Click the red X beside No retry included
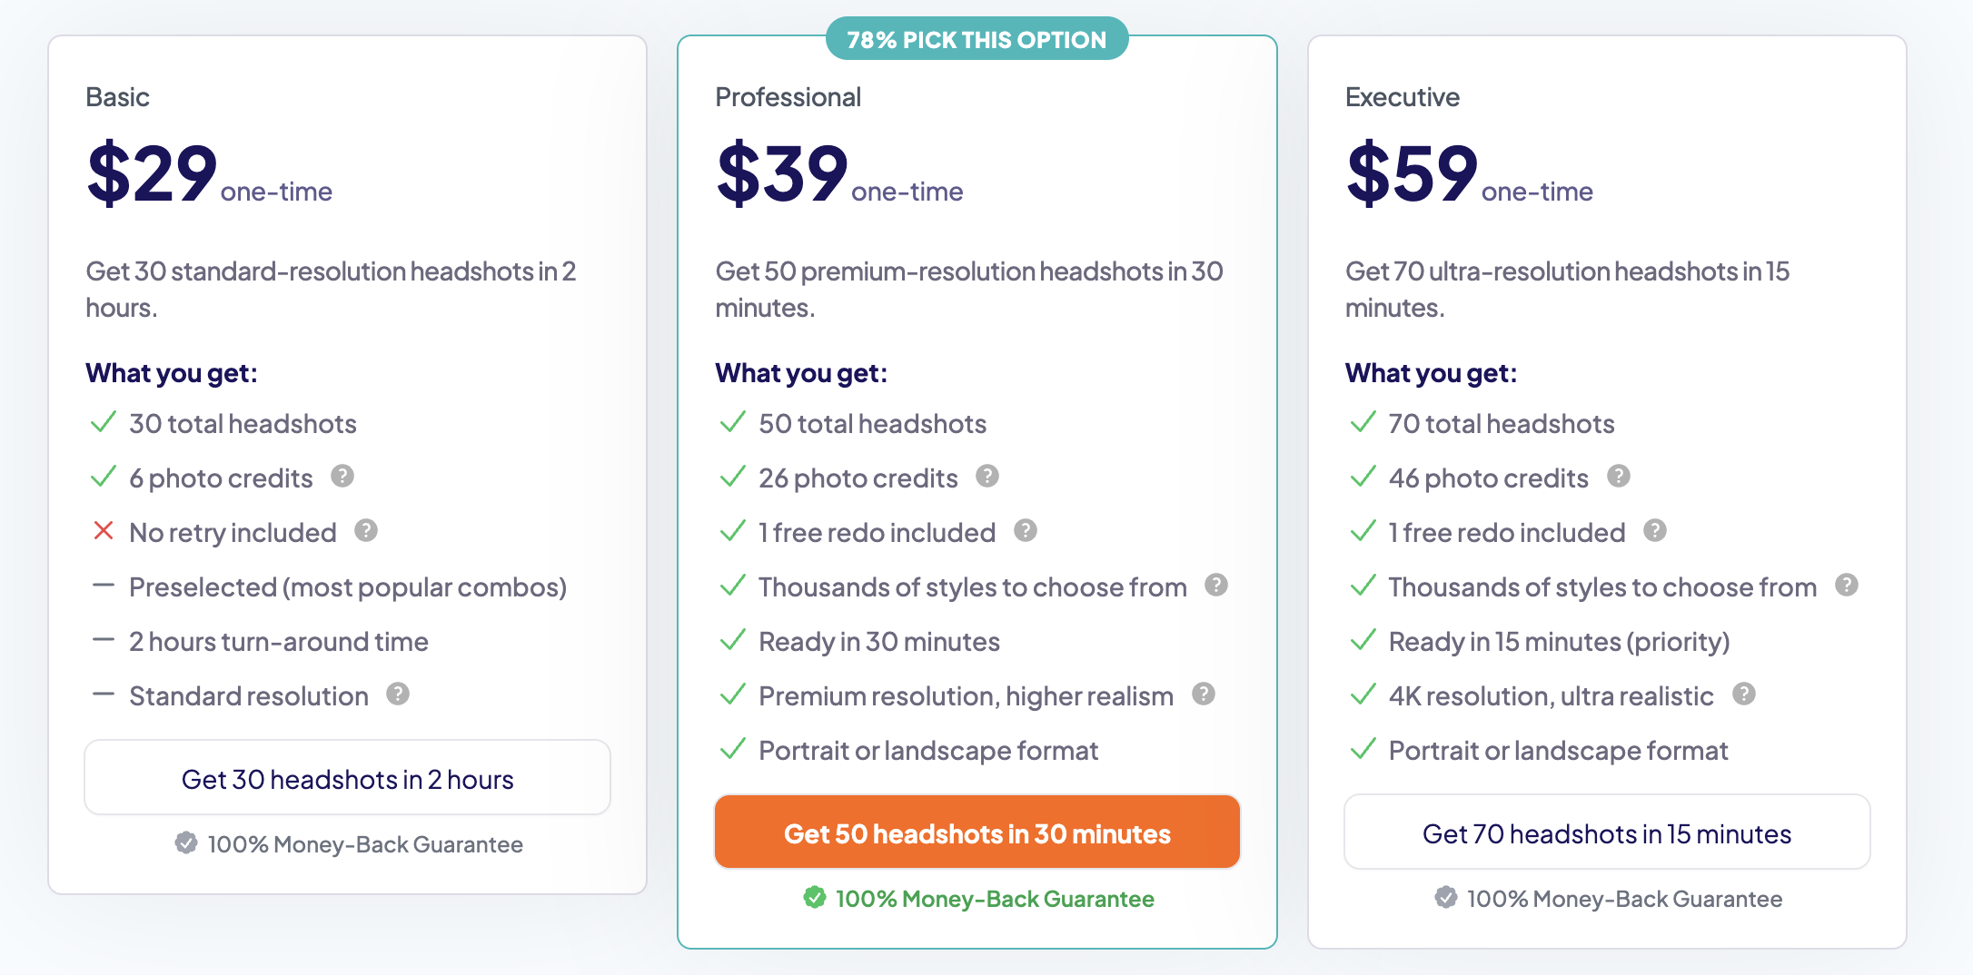 point(104,531)
